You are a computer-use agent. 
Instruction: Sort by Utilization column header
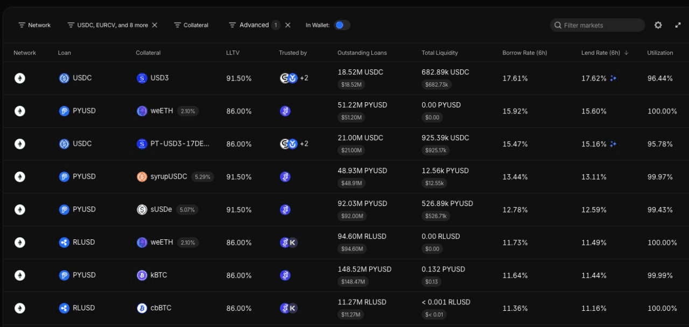(660, 53)
